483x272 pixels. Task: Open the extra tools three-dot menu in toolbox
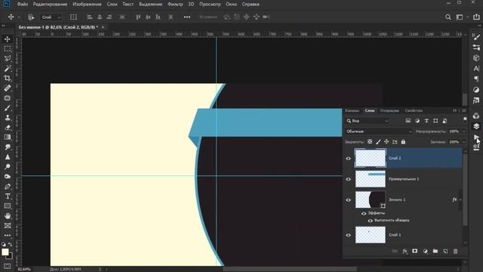click(x=8, y=235)
